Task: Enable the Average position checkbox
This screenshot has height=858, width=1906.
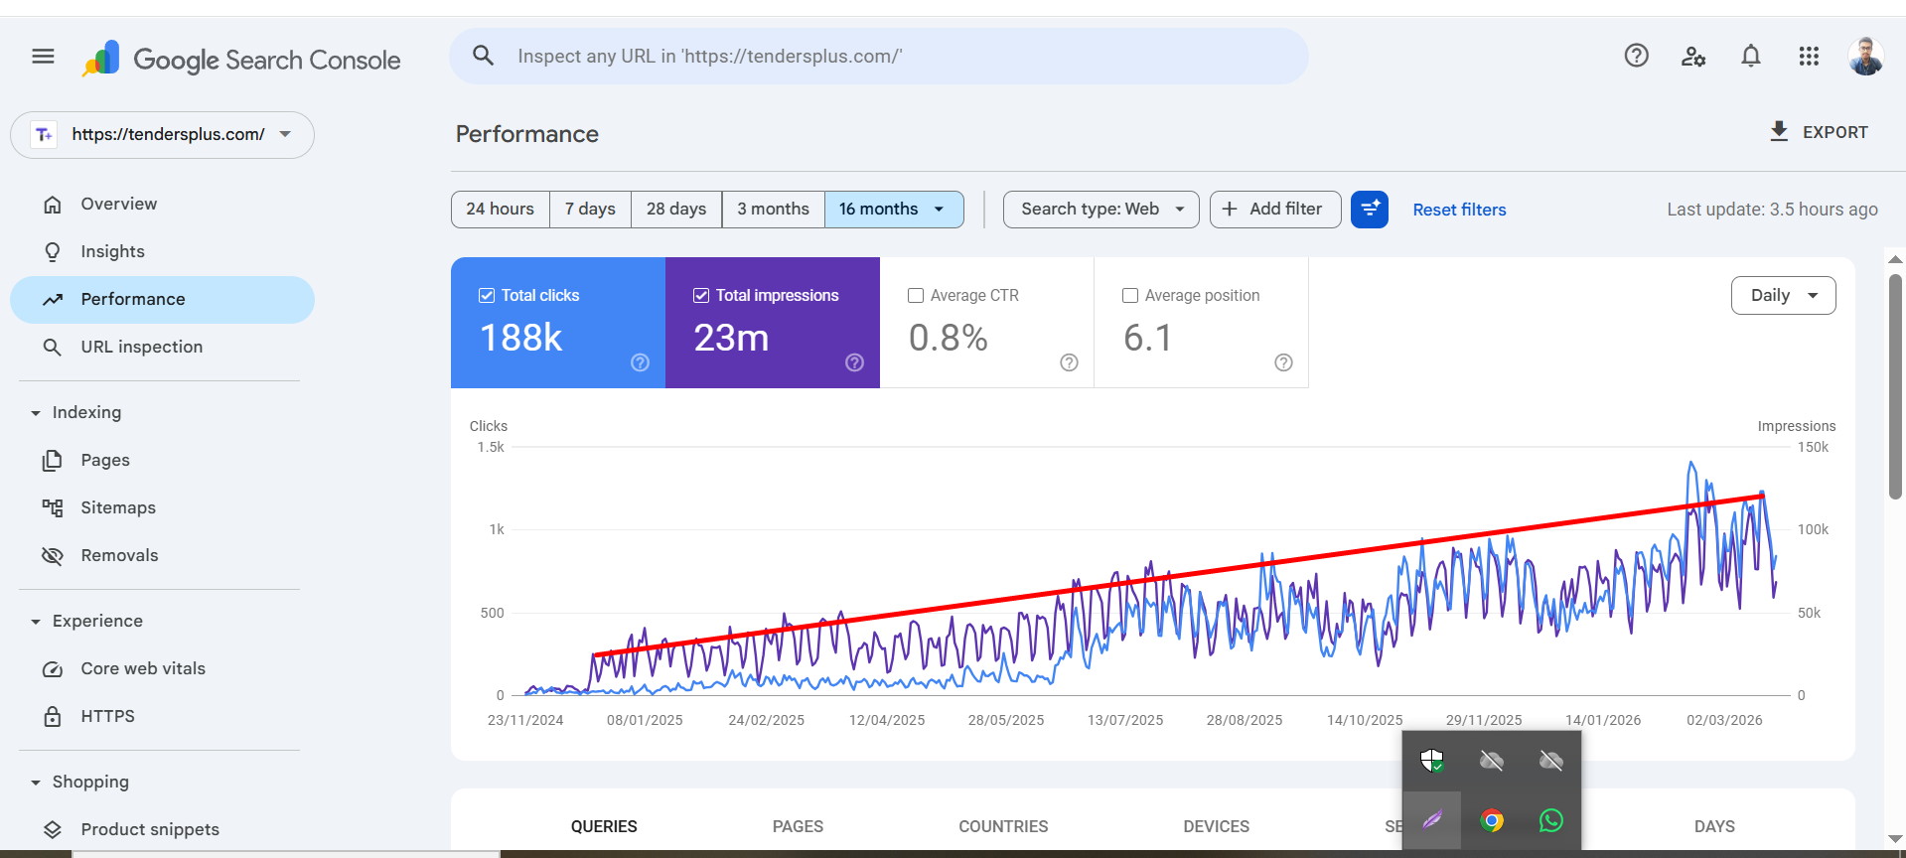Action: pos(1130,295)
